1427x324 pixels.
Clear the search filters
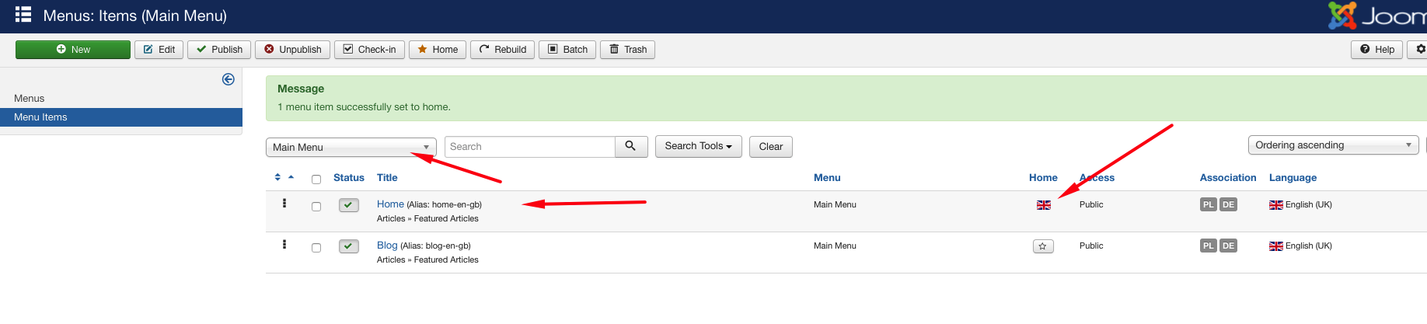point(770,147)
